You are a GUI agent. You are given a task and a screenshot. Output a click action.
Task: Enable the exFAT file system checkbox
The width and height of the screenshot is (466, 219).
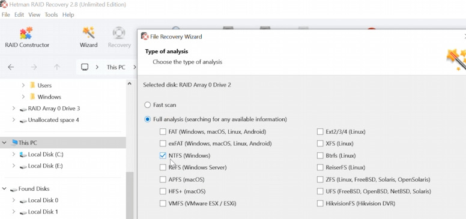[163, 143]
